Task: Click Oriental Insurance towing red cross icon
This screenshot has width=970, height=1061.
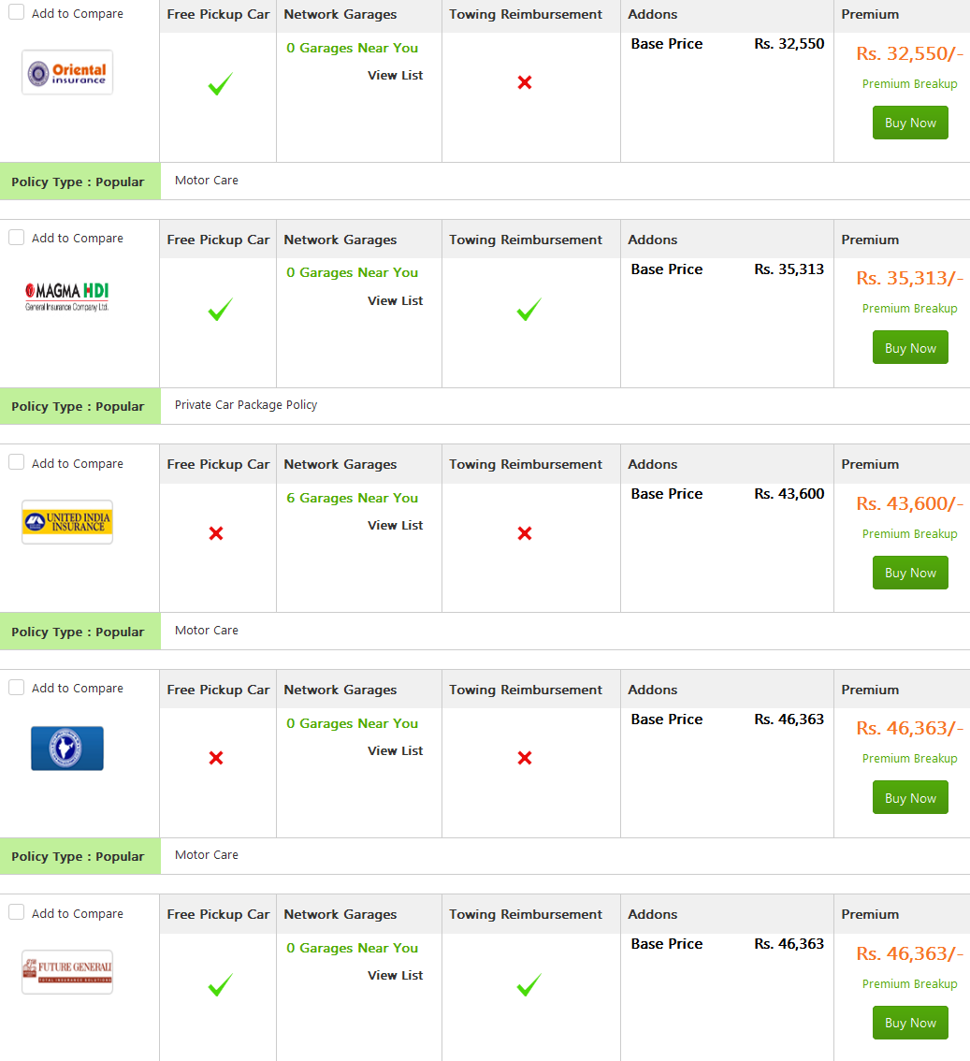Action: point(524,82)
